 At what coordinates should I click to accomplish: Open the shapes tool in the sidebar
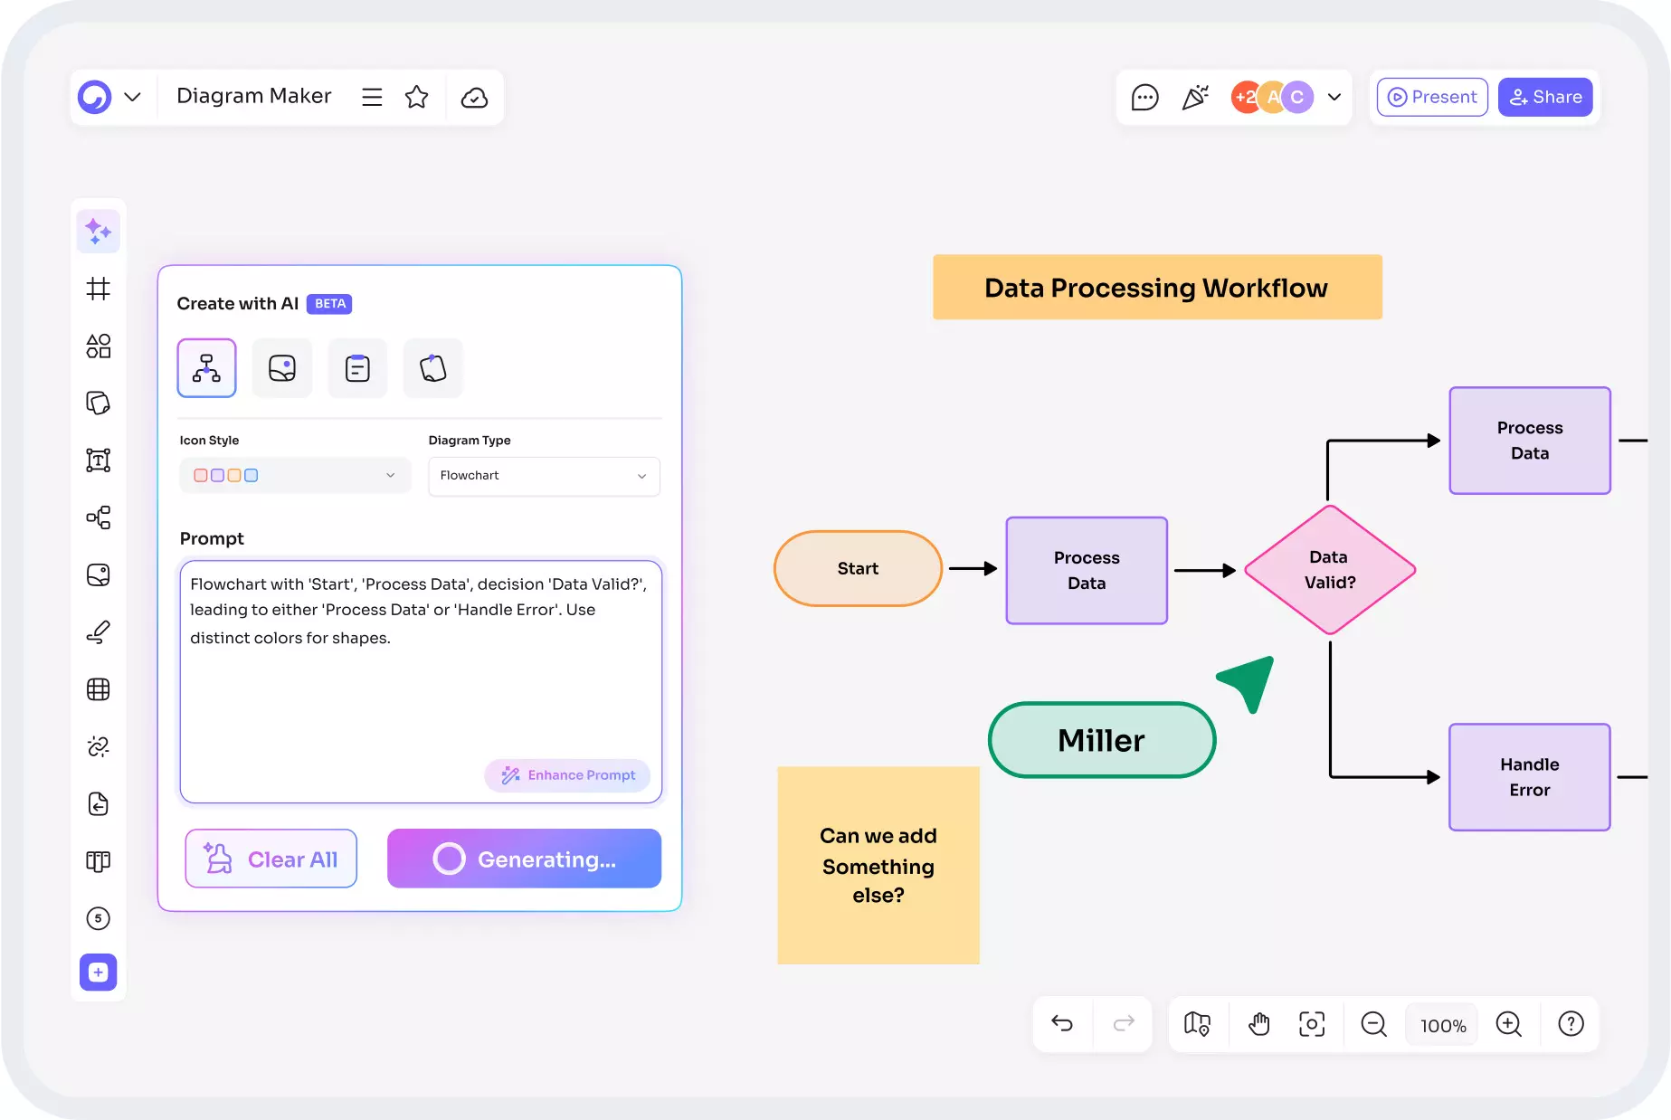[98, 346]
